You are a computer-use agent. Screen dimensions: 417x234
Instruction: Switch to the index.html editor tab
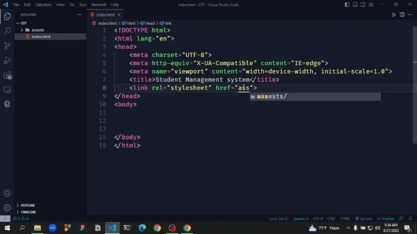pos(106,14)
